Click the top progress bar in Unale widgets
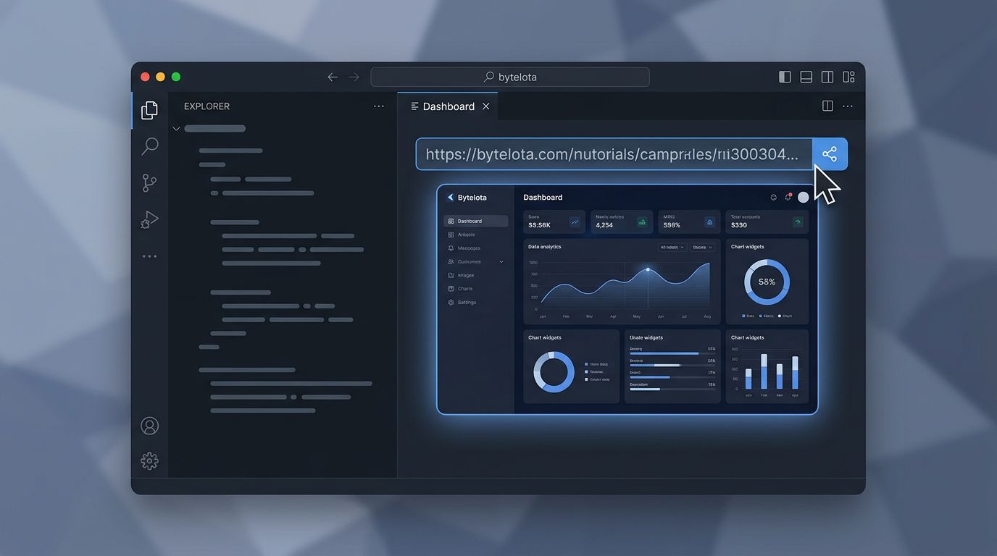The image size is (997, 556). point(672,353)
